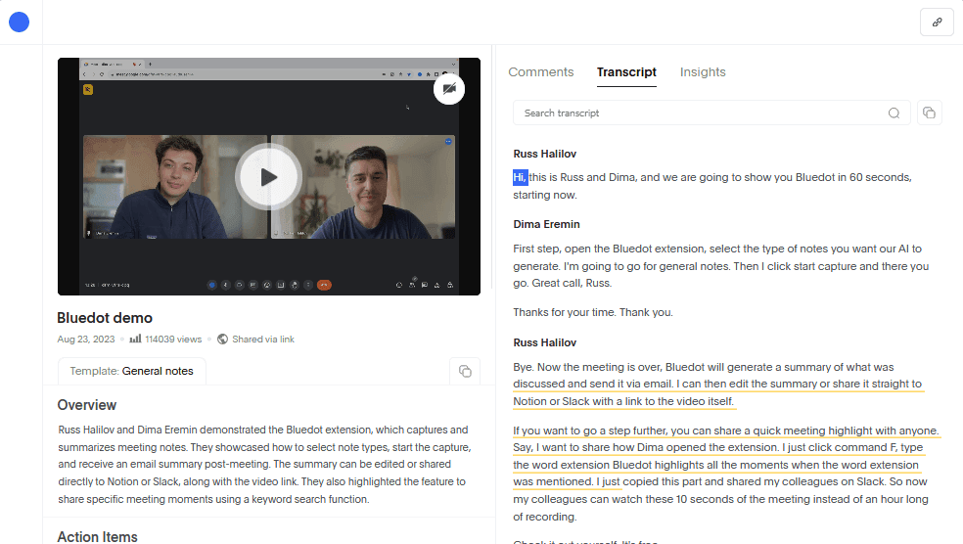The image size is (963, 544).
Task: Copy notes with the template copy icon
Action: 465,371
